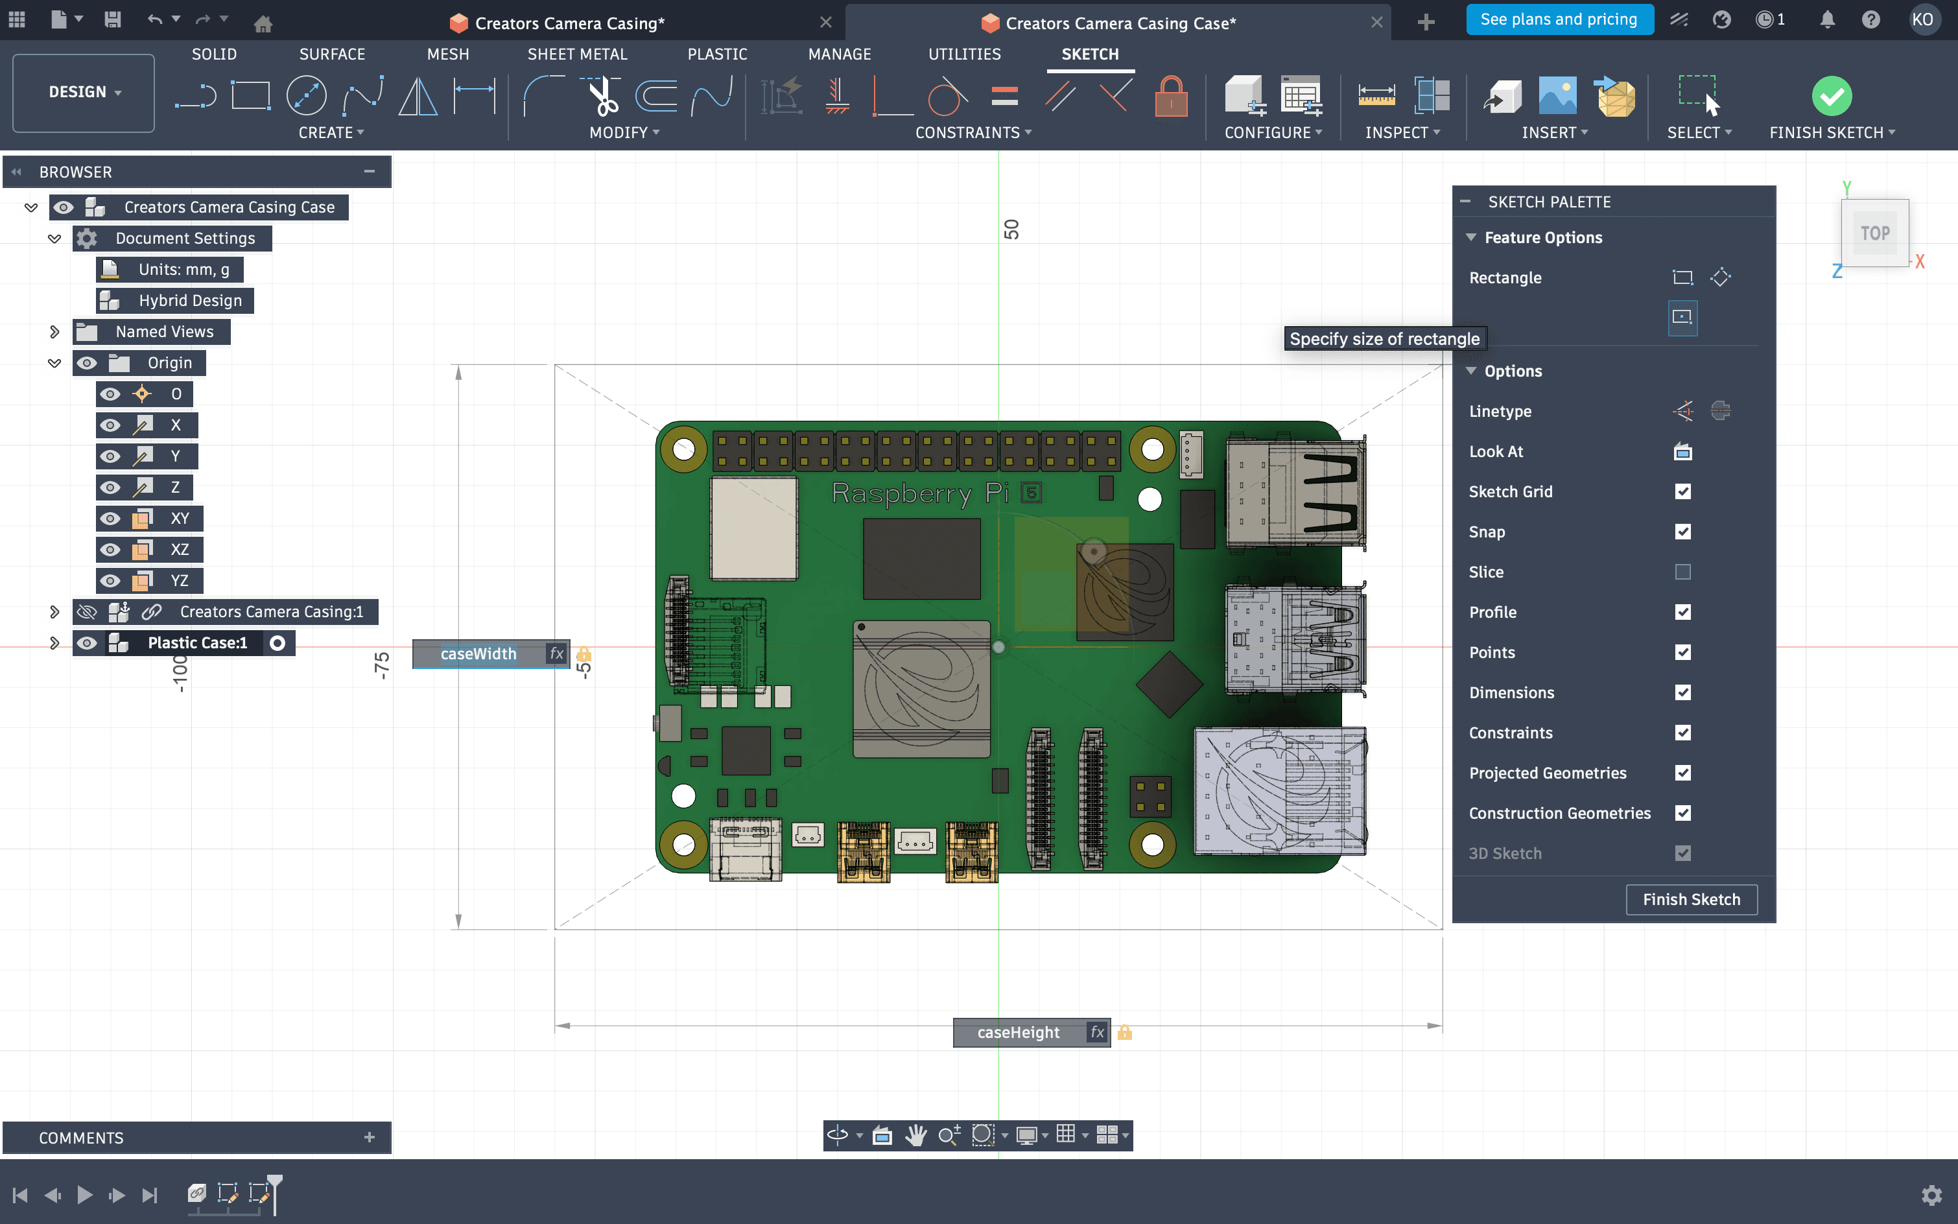
Task: Apply the Fix/Unfix lock constraint
Action: tap(1172, 97)
